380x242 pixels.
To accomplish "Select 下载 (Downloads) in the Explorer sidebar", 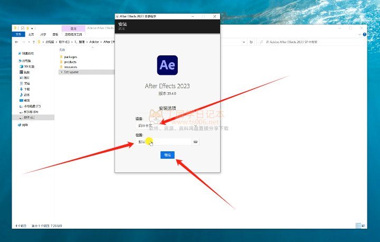I will click(x=27, y=89).
